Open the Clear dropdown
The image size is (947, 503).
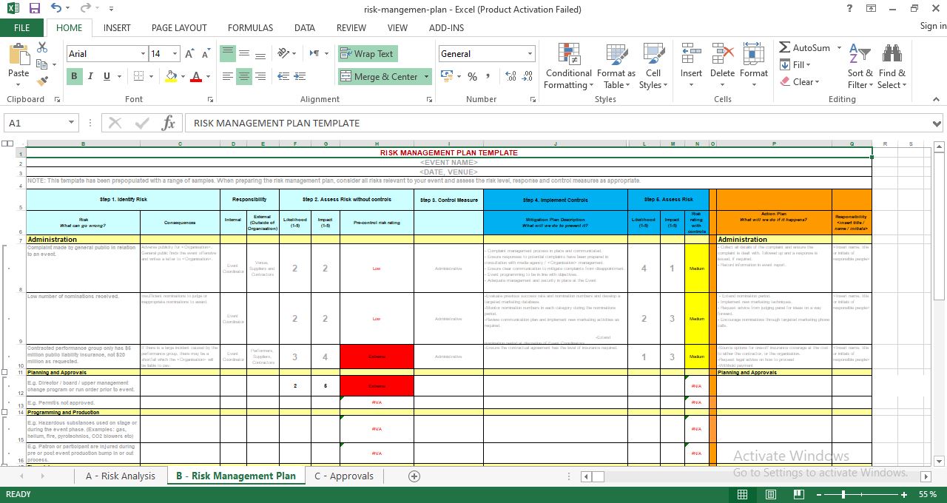tap(799, 82)
